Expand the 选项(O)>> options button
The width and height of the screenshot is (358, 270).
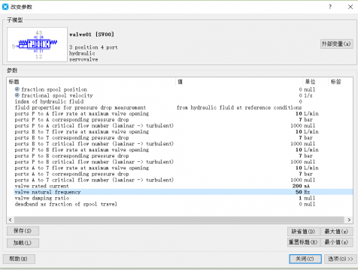tap(340, 259)
